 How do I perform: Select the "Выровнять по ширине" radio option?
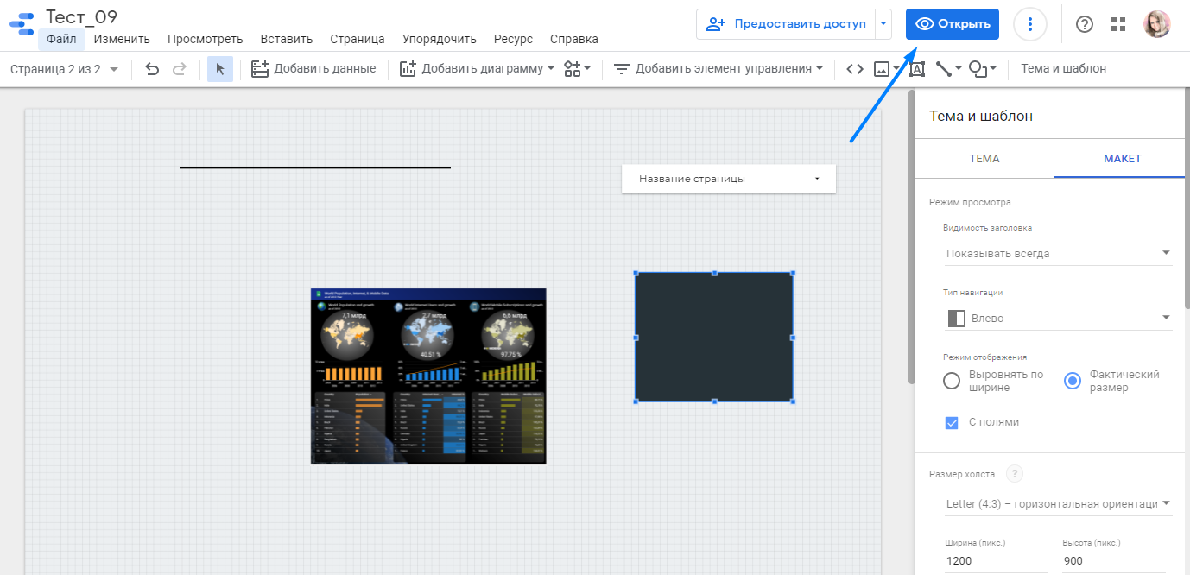pyautogui.click(x=952, y=381)
